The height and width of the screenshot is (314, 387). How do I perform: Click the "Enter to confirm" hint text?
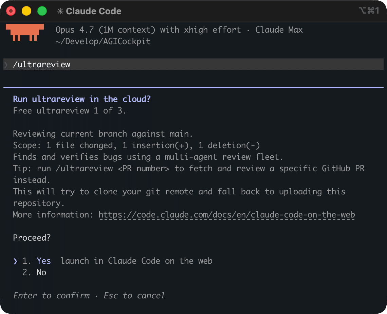51,296
